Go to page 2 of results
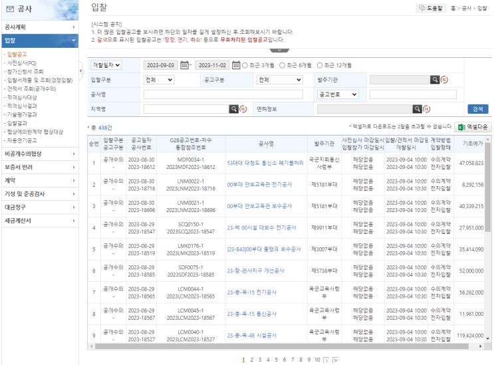 click(251, 360)
